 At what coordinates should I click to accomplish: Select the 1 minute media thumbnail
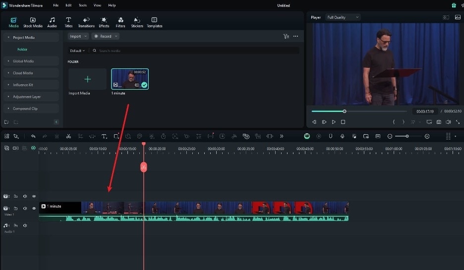(x=130, y=79)
